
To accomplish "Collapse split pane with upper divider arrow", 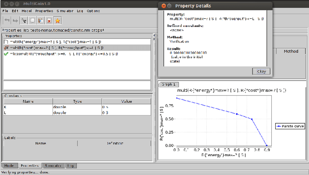I will click(x=154, y=36).
